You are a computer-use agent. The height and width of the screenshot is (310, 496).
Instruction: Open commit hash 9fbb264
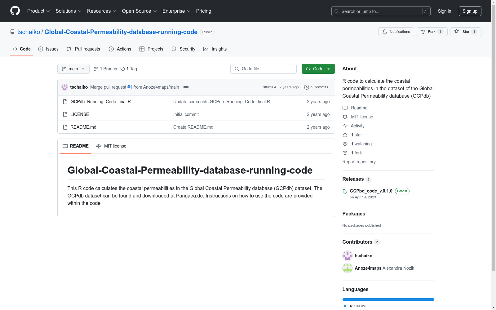269,87
